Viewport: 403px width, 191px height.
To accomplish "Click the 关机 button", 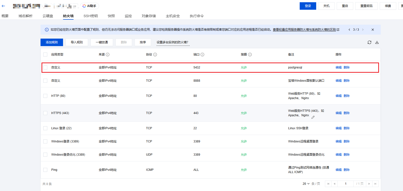I will tap(326, 6).
